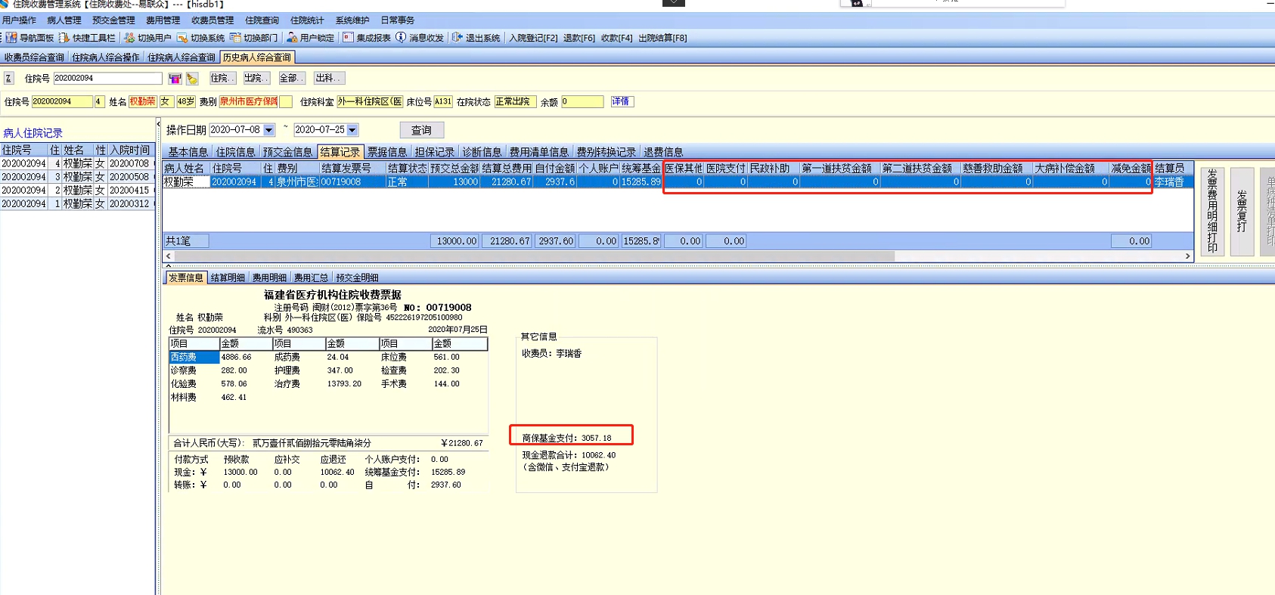Screen dimensions: 1275x595
Task: Select the 历史病人综合查询 tab
Action: tap(257, 57)
